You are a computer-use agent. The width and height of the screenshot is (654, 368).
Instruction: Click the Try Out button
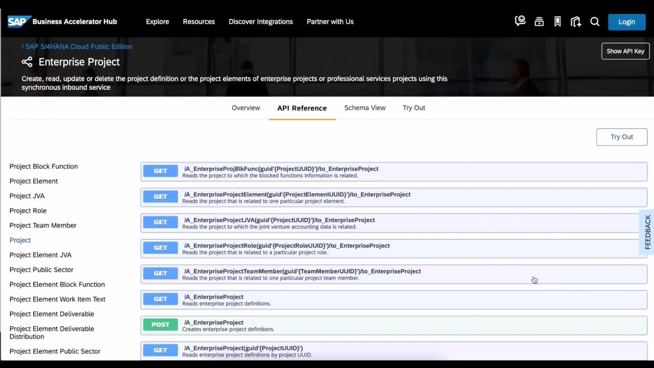click(x=622, y=137)
